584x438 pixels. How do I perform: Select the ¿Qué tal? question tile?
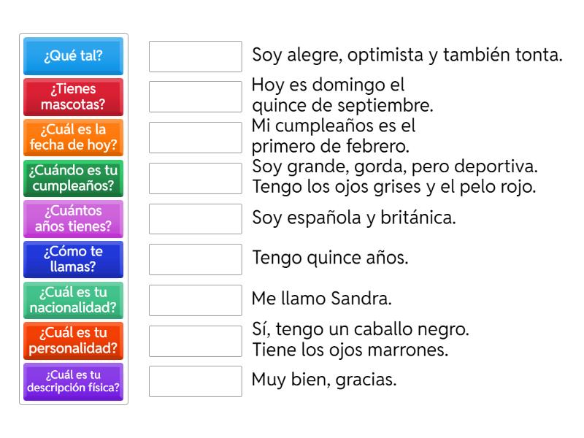click(x=73, y=56)
